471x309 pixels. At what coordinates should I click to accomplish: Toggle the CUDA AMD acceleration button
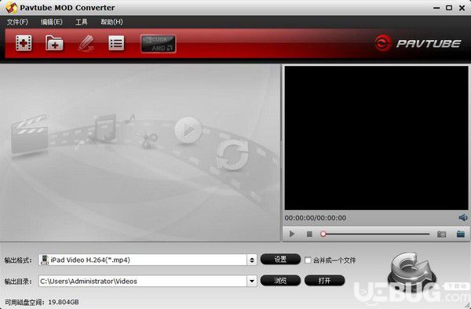[x=159, y=44]
